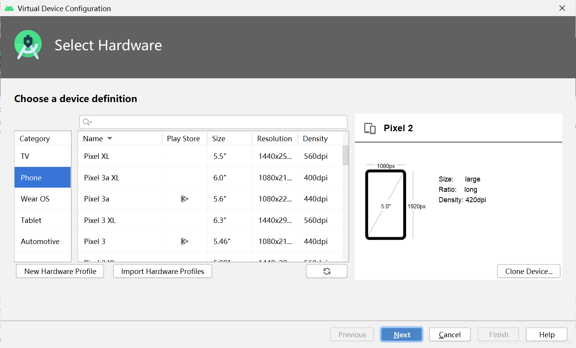576x348 pixels.
Task: Click the 400dpi density cell
Action: [320, 178]
